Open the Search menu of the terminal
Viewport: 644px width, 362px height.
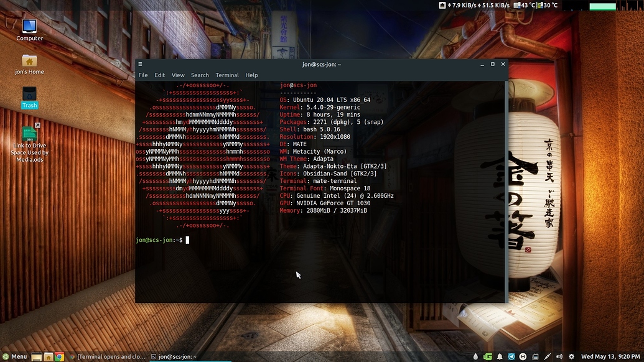200,75
